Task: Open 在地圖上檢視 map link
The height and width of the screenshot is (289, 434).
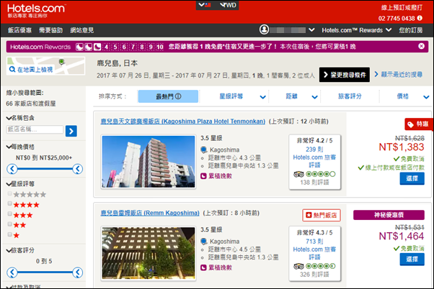Action: click(x=35, y=70)
